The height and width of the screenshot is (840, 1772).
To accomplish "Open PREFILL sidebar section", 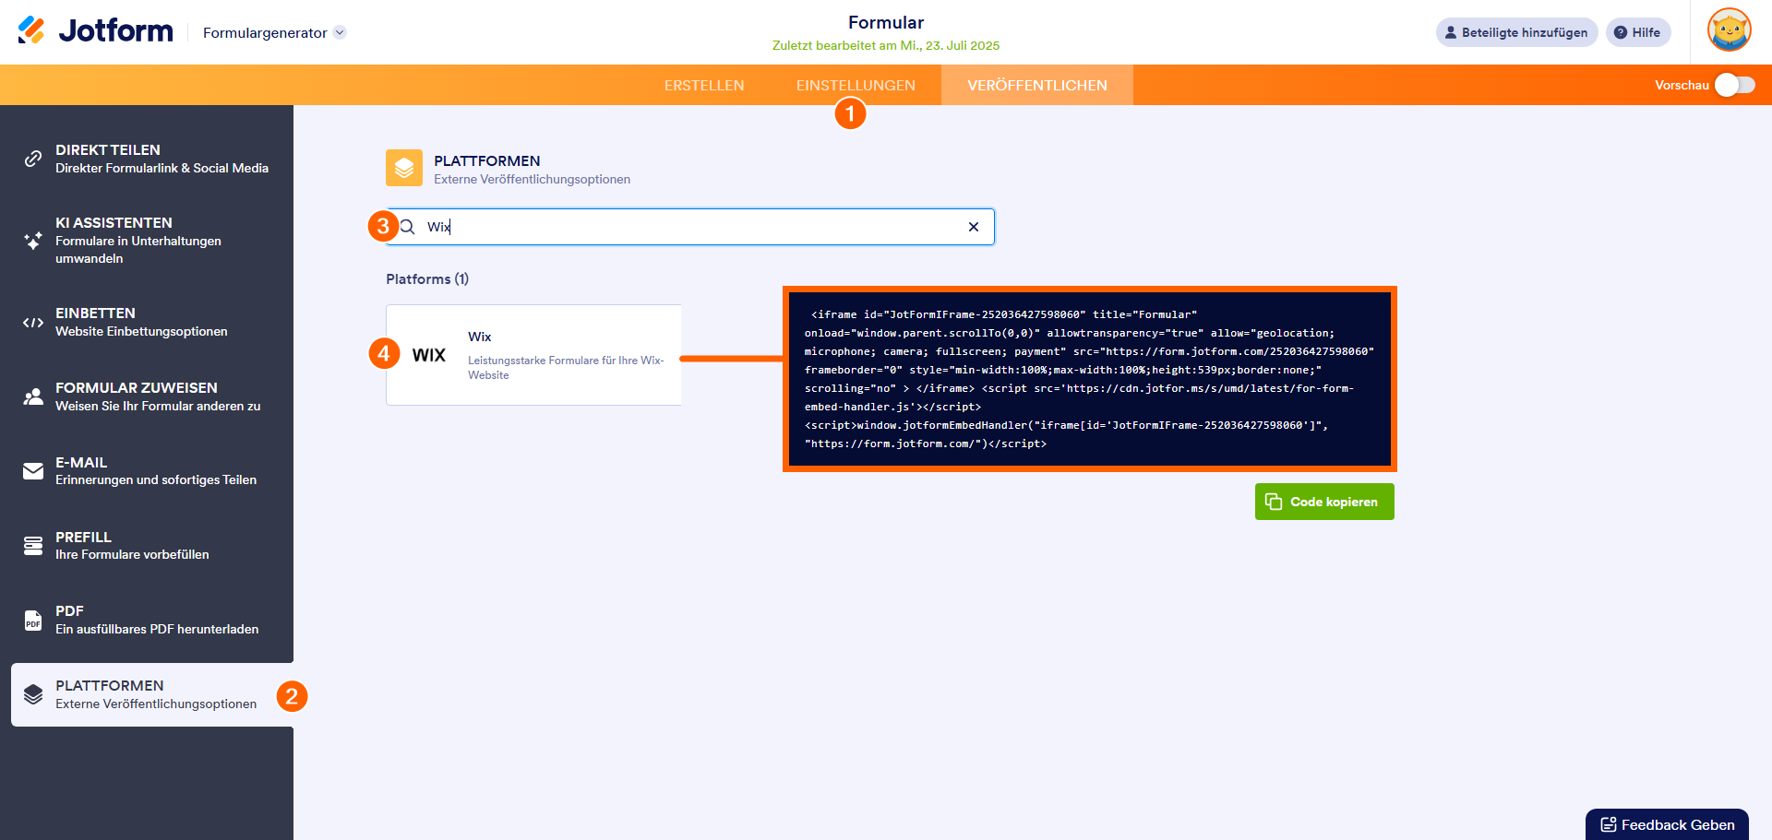I will pos(147,546).
